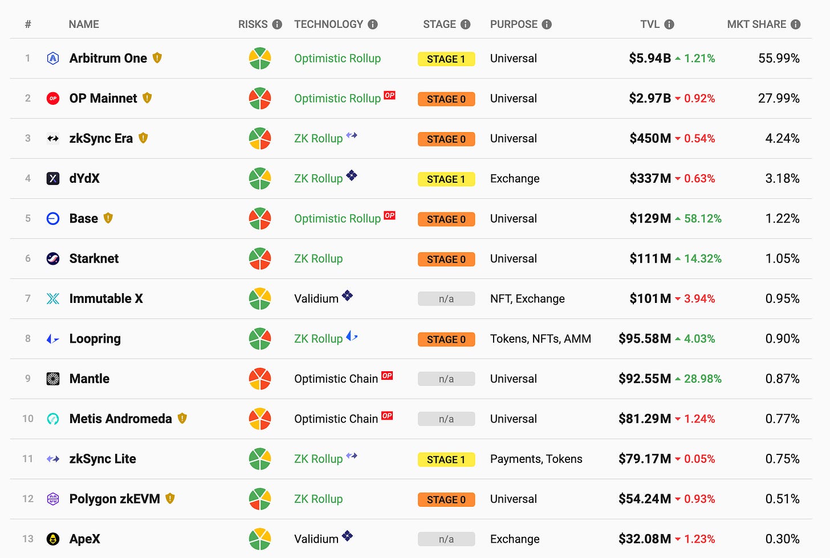Viewport: 830px width, 558px height.
Task: Click the STAGE 1 badge for dYdX
Action: (446, 179)
